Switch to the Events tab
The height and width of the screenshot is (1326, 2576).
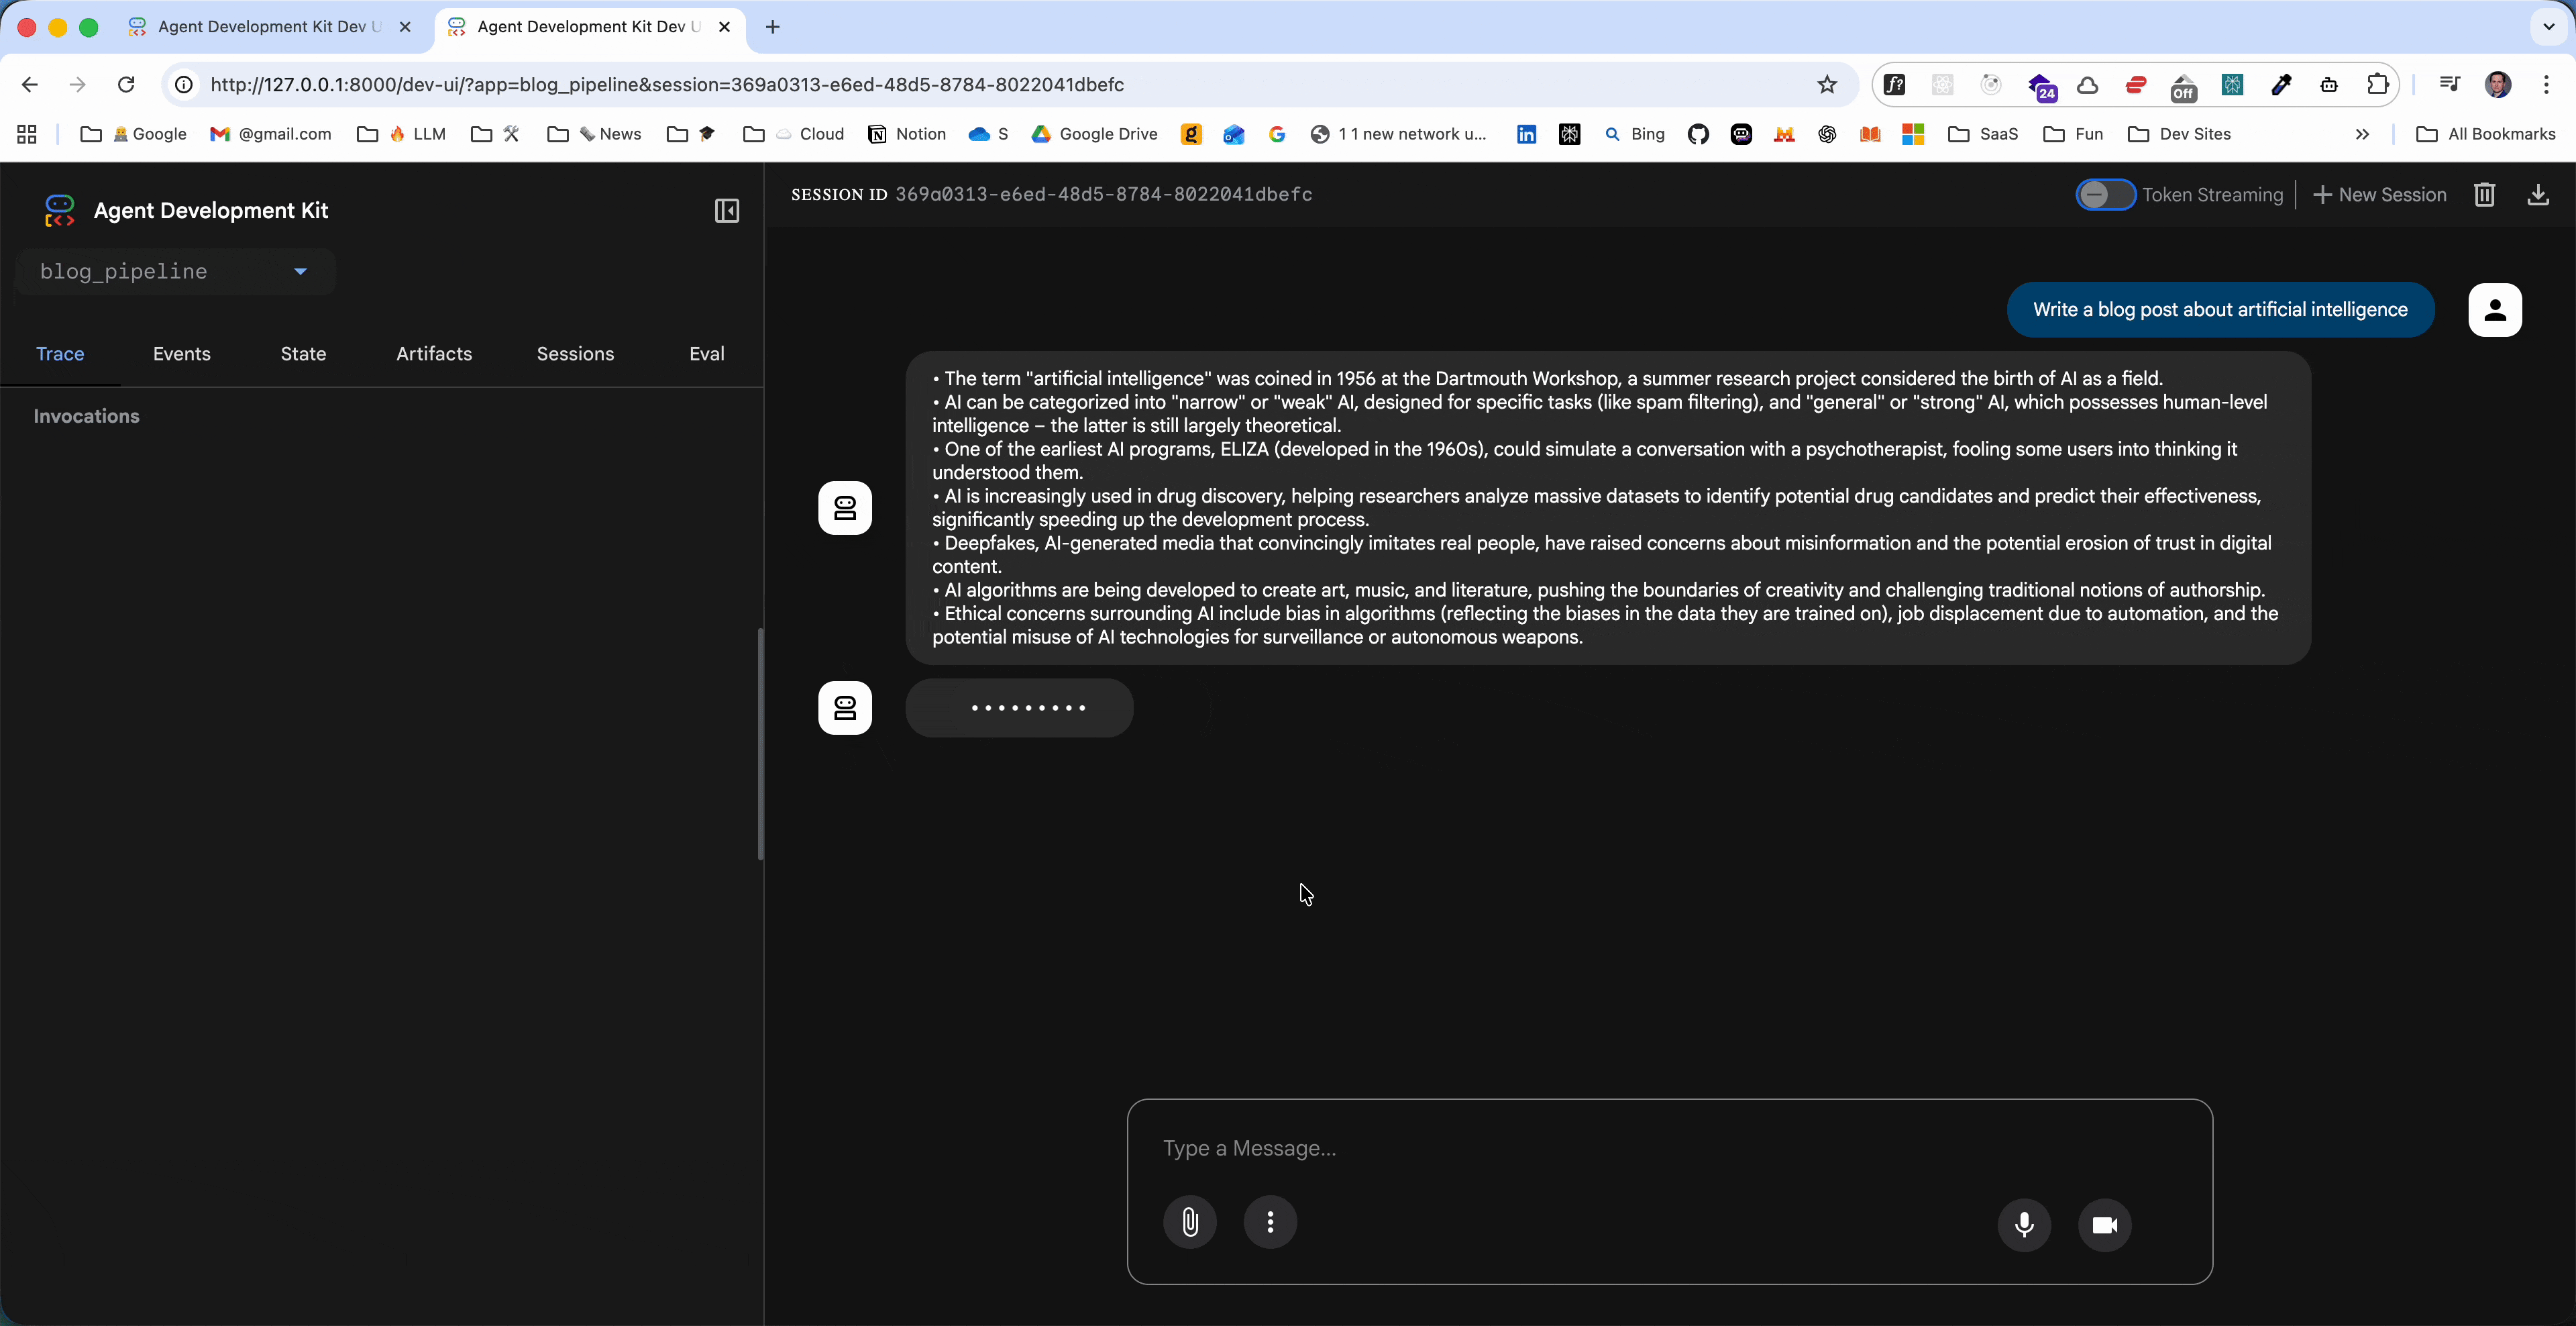tap(181, 354)
